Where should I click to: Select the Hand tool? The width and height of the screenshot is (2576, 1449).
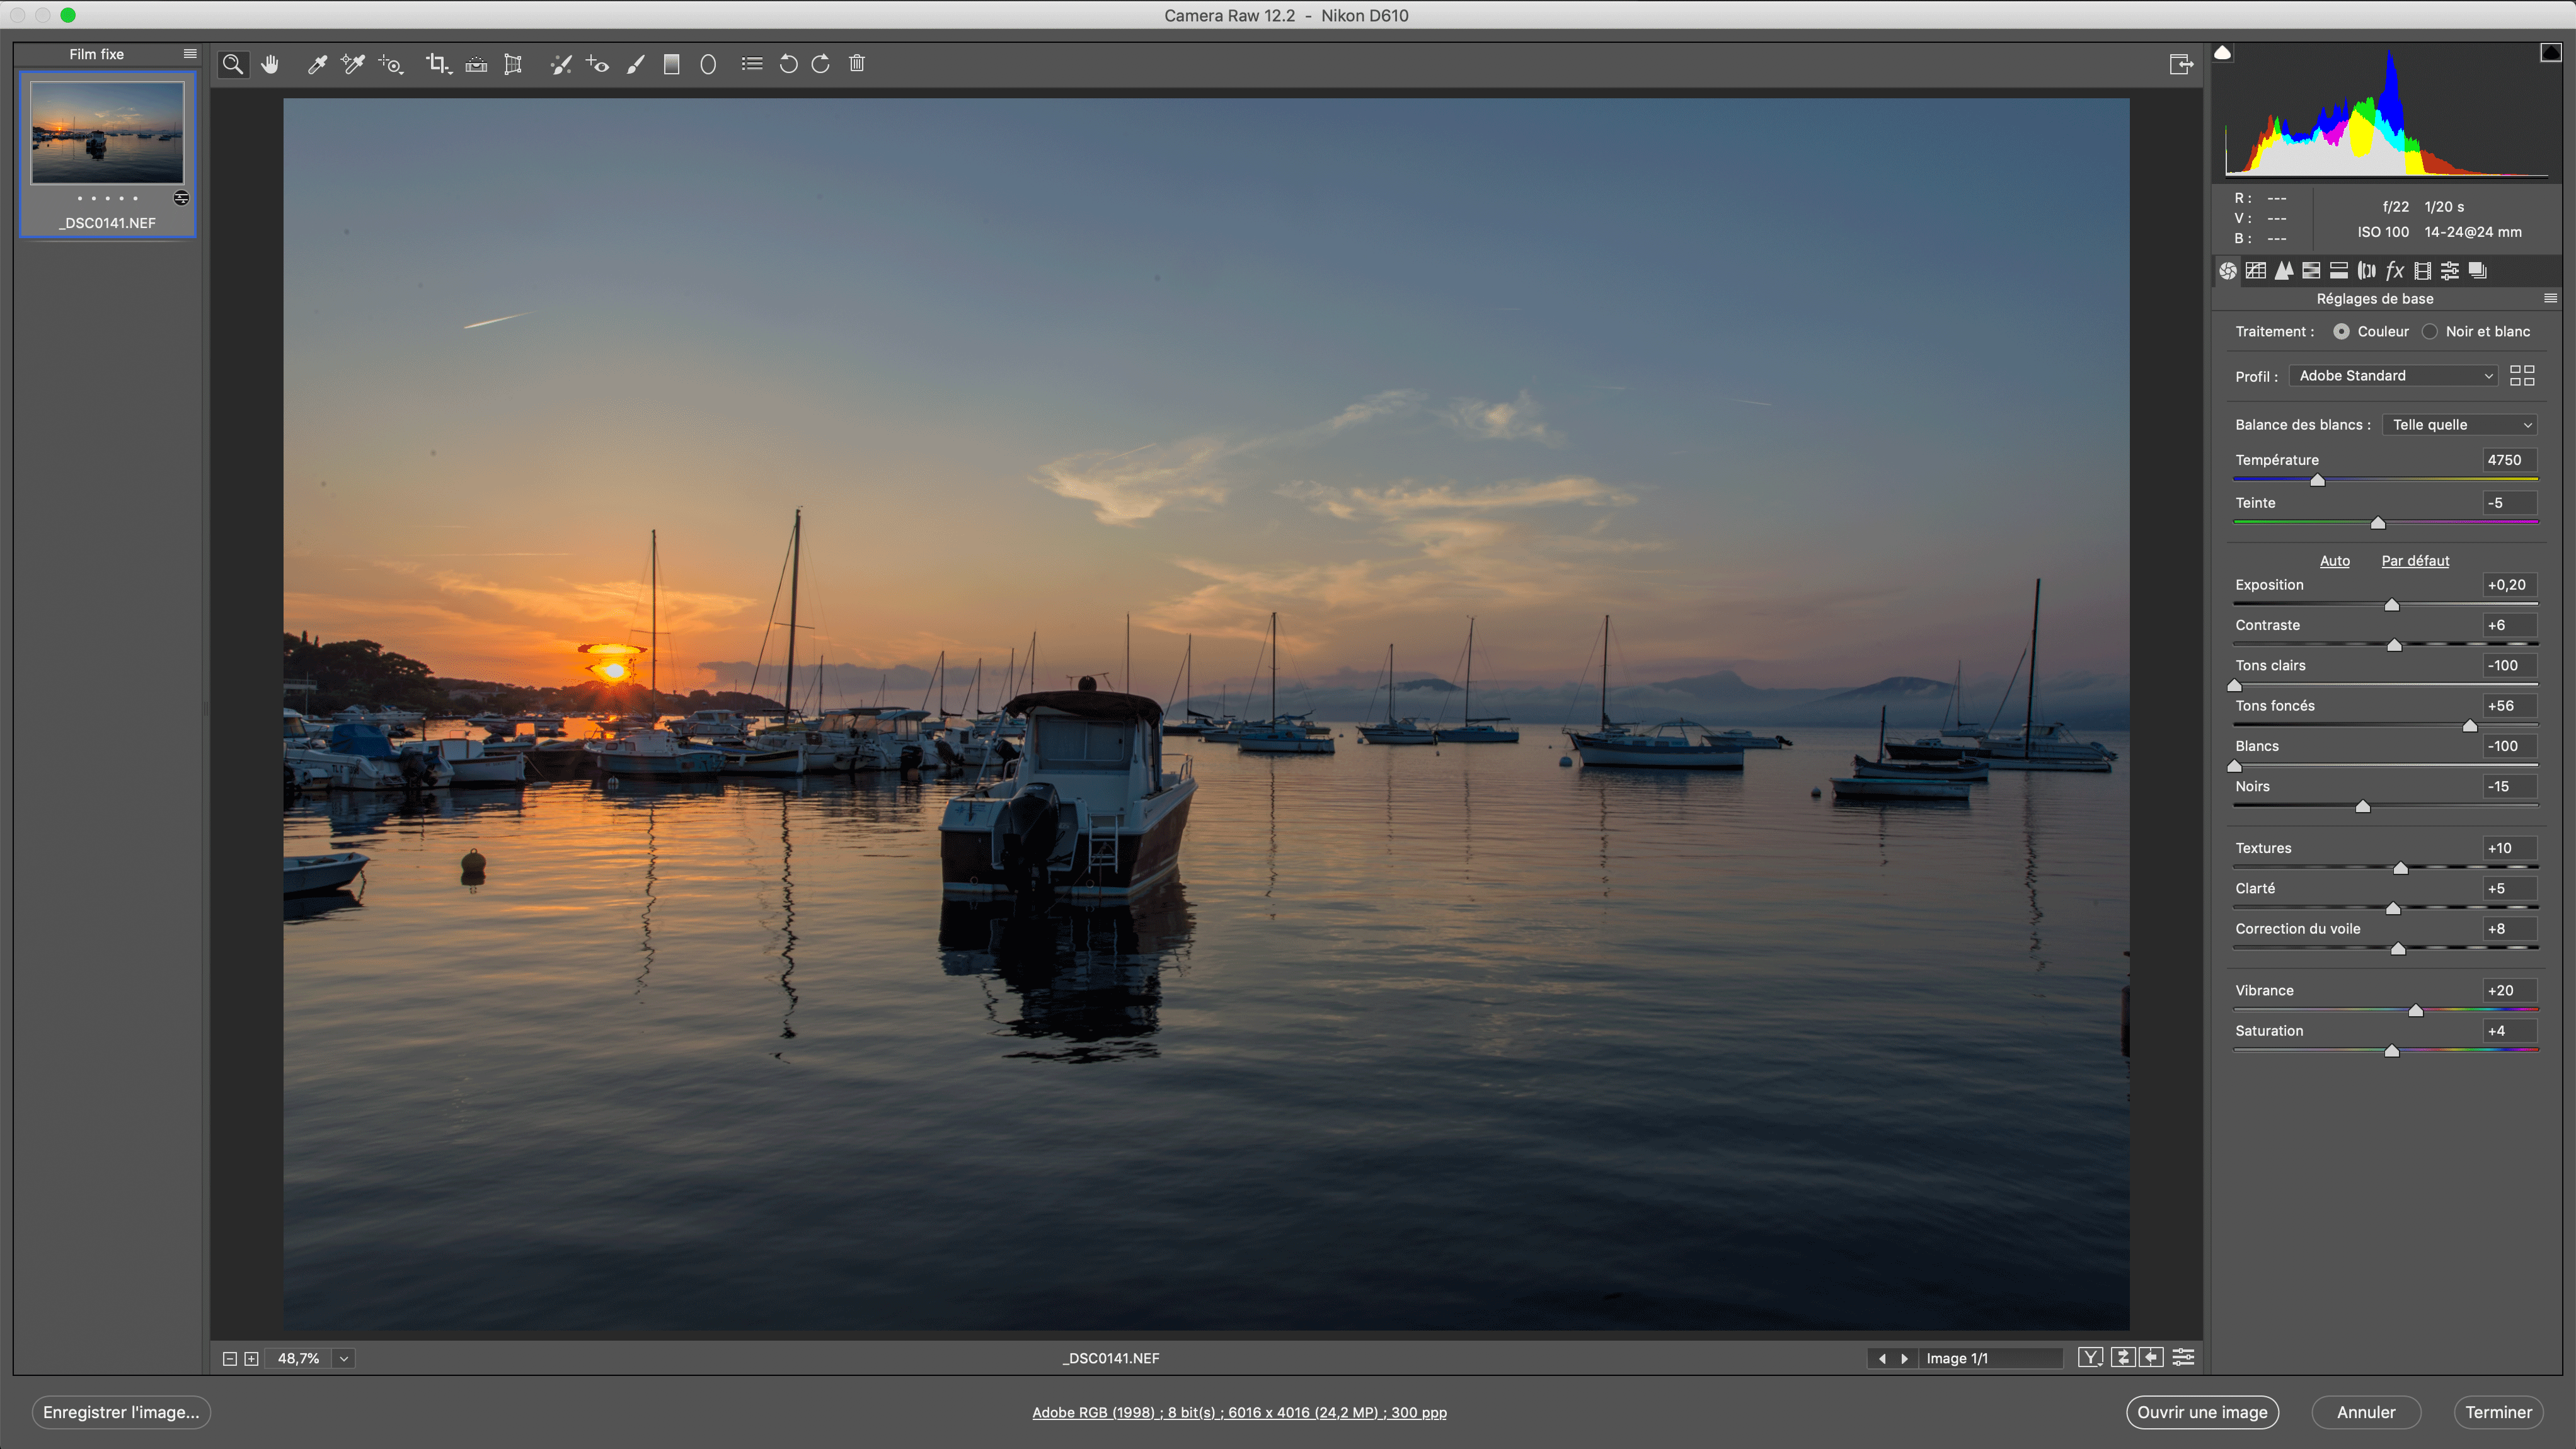(270, 64)
